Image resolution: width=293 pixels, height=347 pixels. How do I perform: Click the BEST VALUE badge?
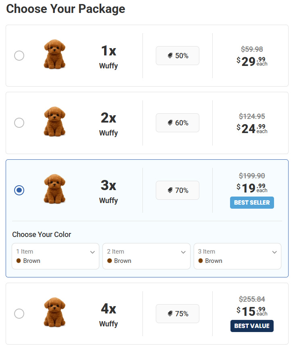click(x=252, y=326)
